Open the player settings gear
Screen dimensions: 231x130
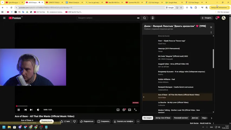click(124, 110)
